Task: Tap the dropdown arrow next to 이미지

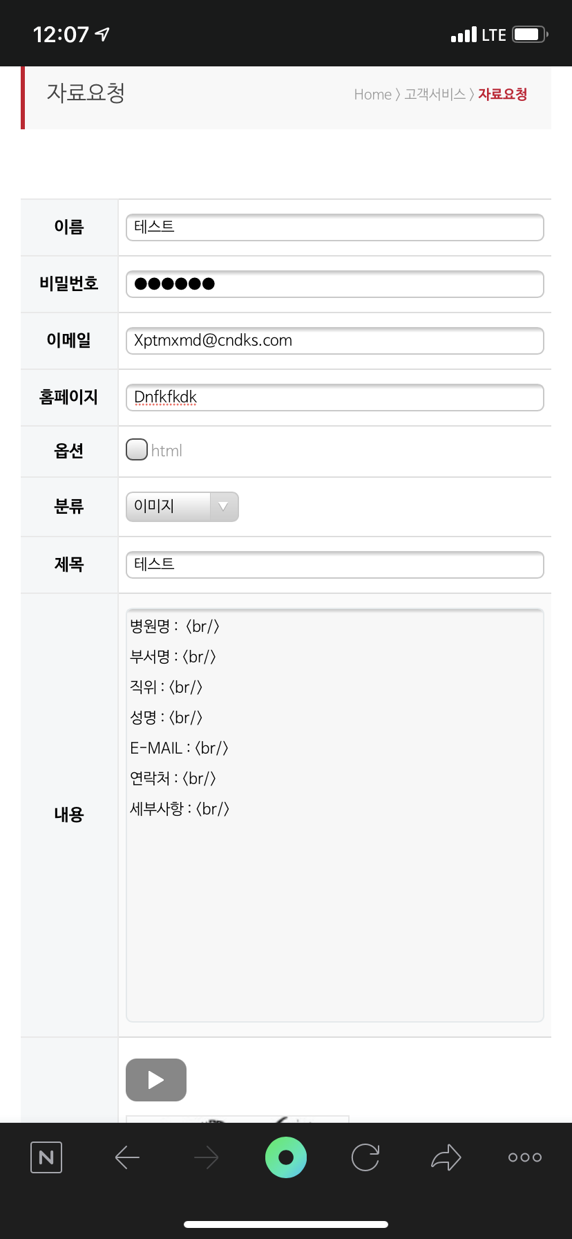Action: pos(223,507)
